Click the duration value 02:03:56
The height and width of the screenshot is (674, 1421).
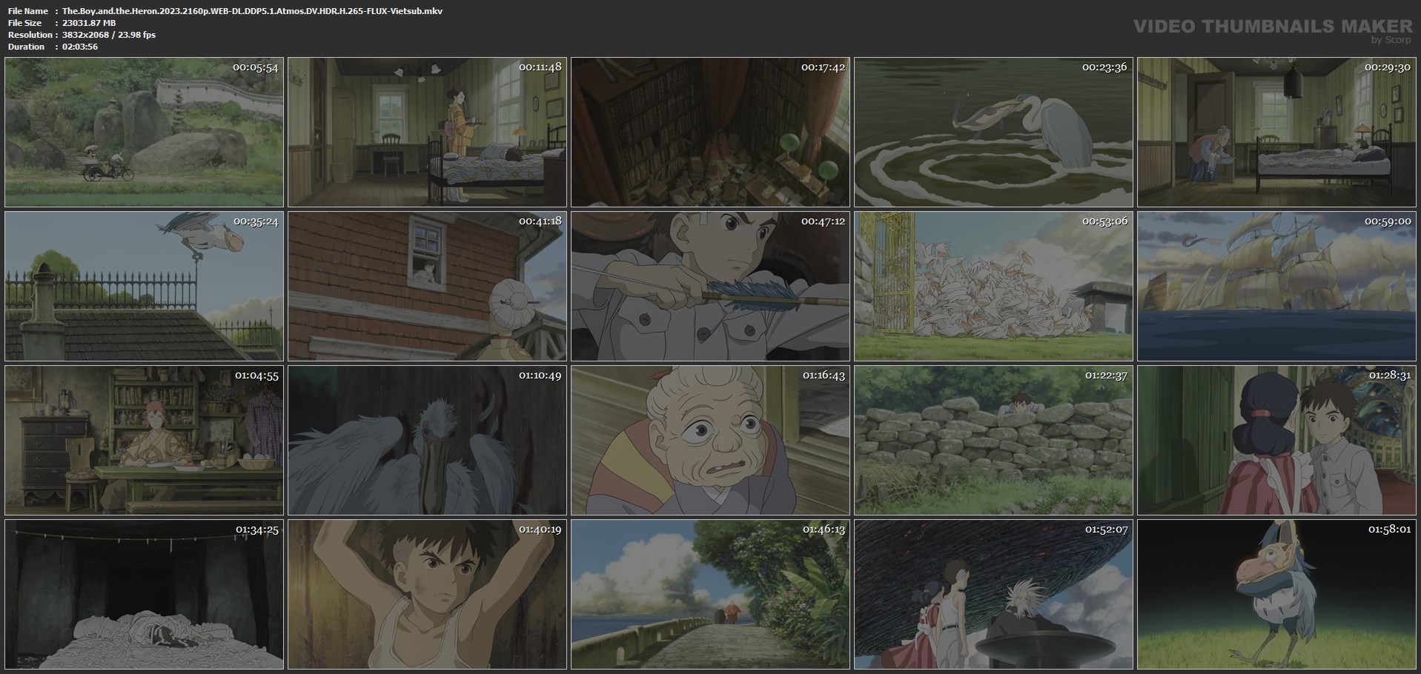click(80, 47)
